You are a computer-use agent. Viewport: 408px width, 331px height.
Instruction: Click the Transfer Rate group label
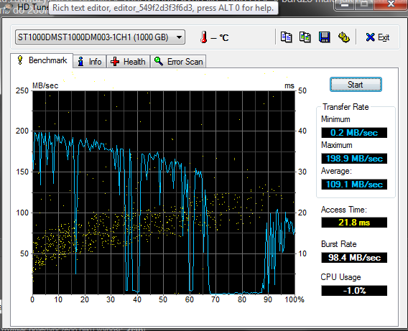346,107
